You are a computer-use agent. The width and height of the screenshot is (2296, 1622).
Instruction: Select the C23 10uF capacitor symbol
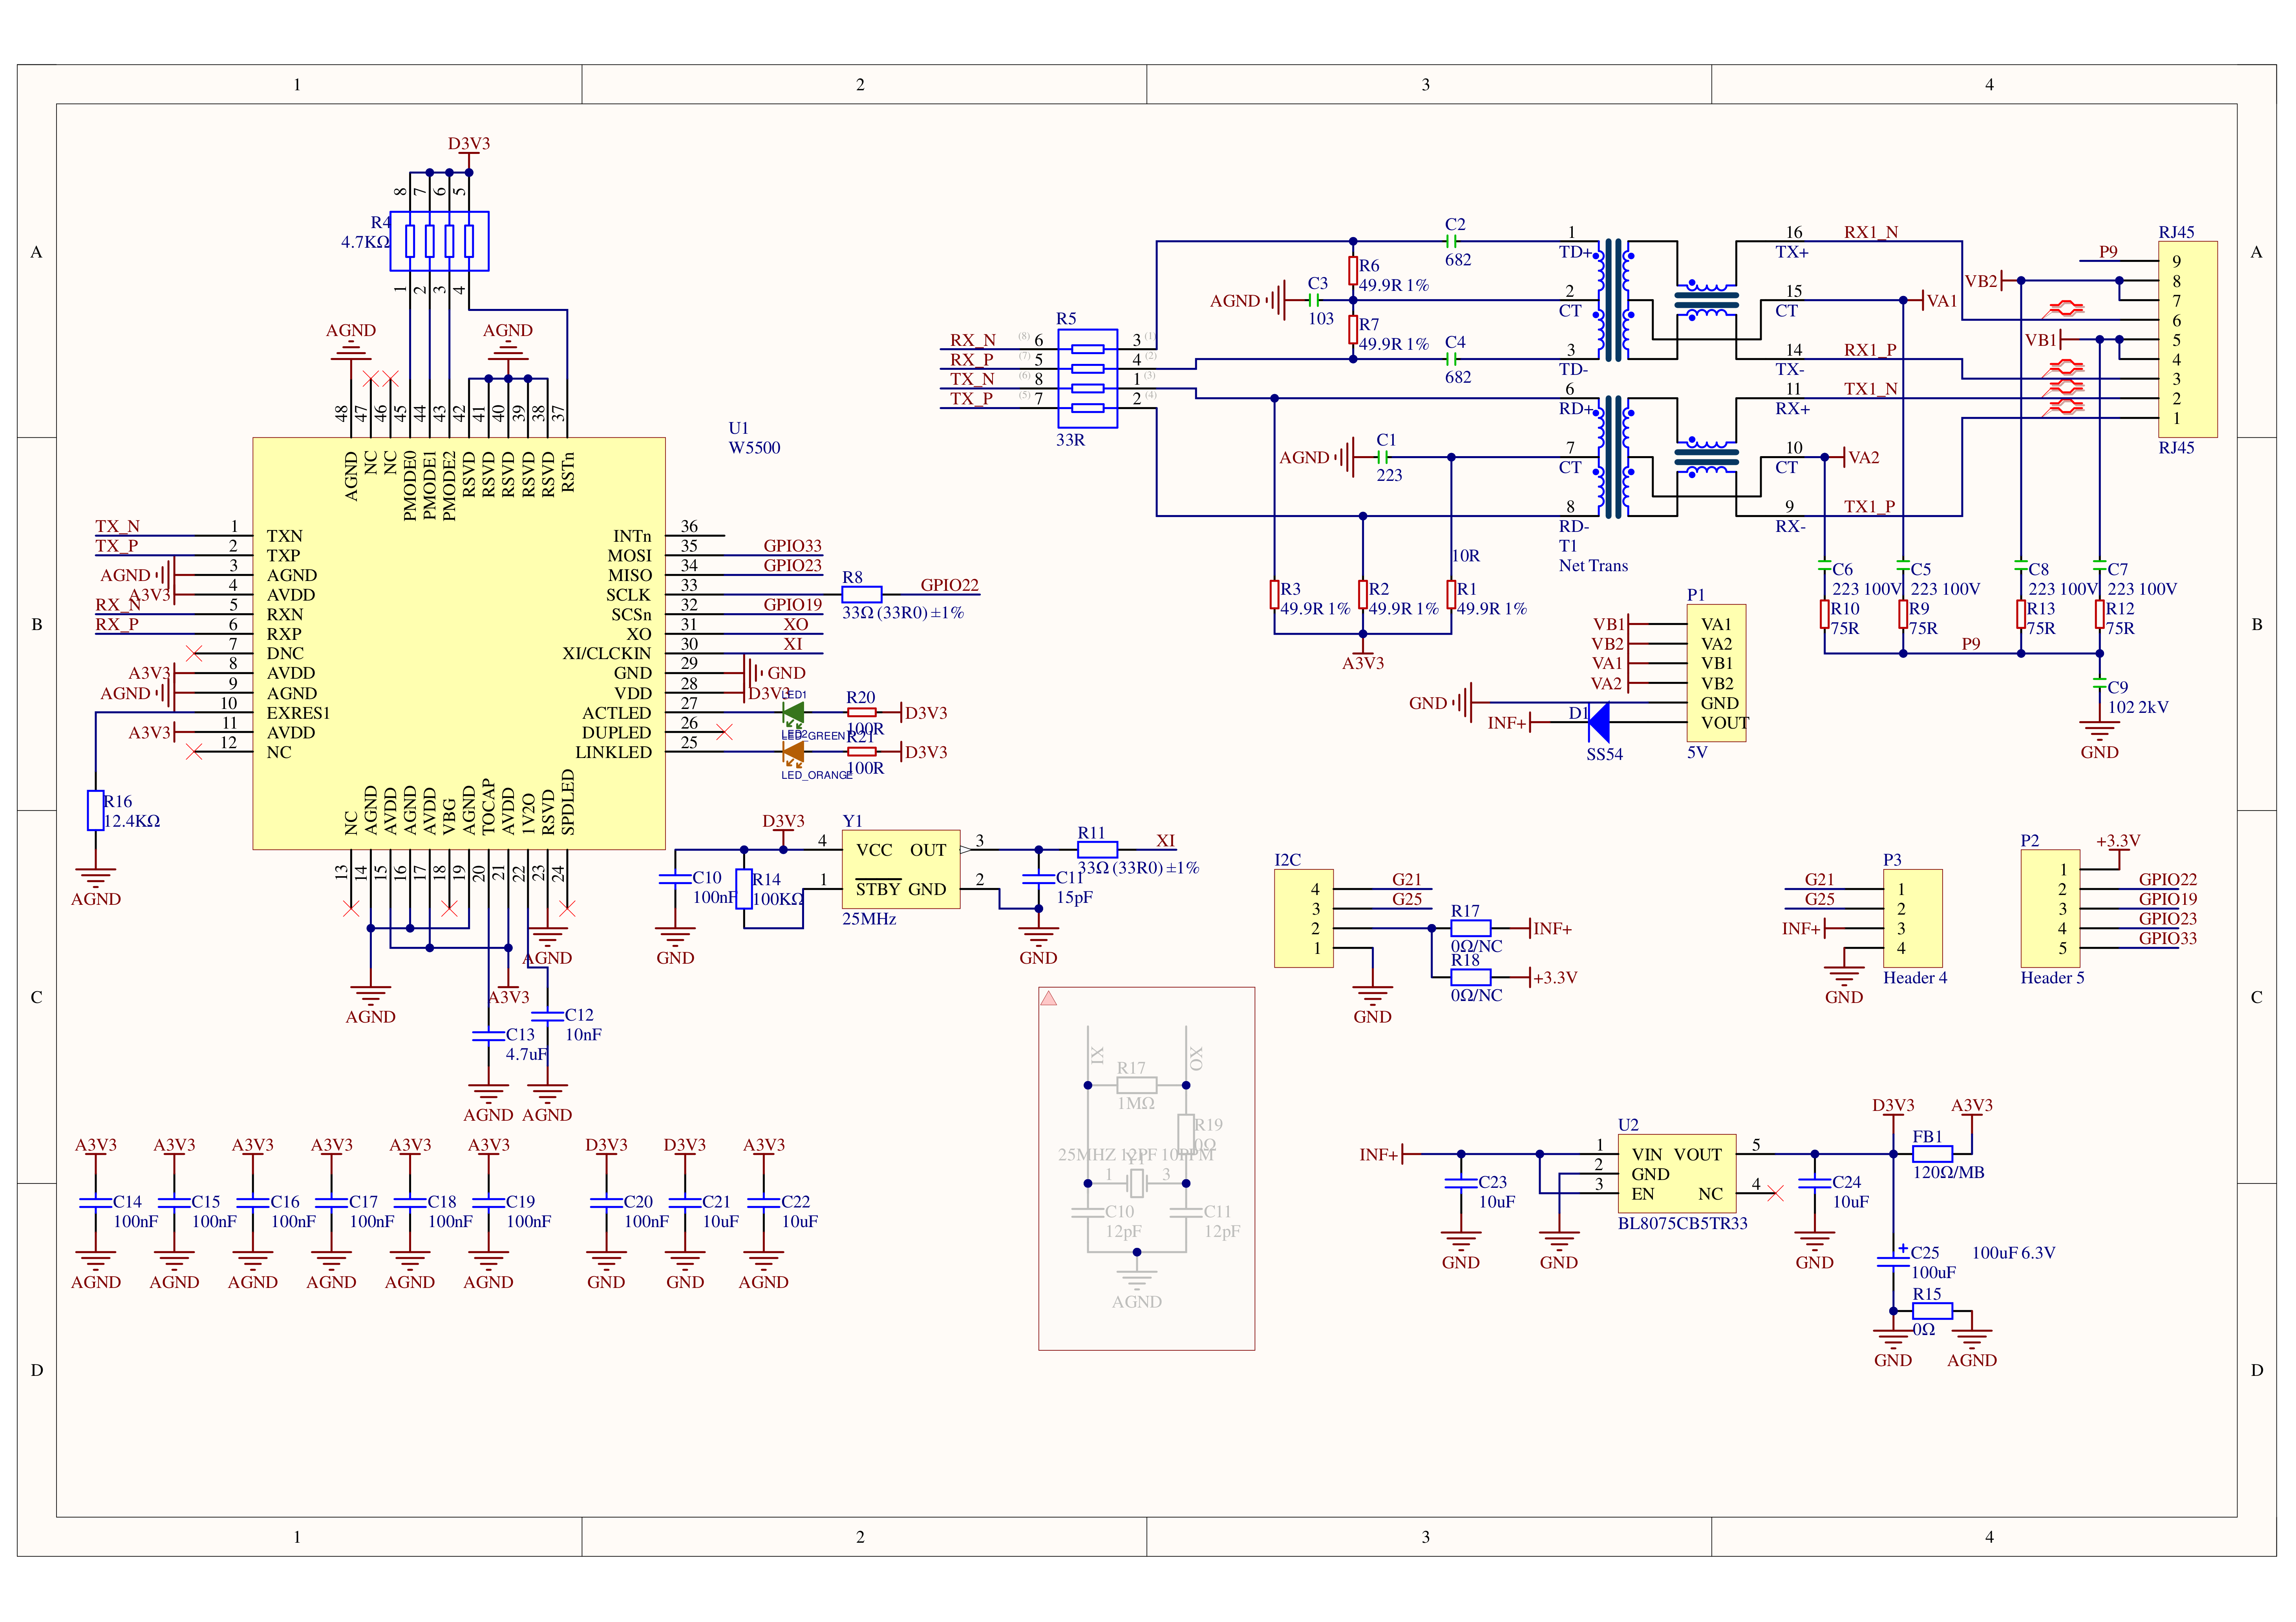pos(1461,1183)
